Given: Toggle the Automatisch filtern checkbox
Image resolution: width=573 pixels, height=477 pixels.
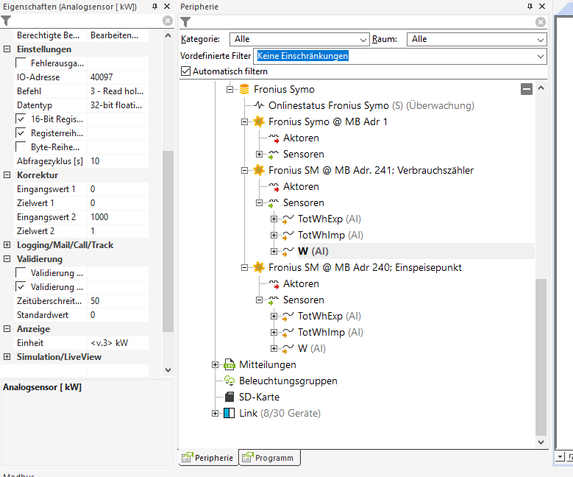Looking at the screenshot, I should click(185, 71).
